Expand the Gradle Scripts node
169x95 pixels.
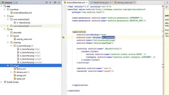[x=1, y=82]
